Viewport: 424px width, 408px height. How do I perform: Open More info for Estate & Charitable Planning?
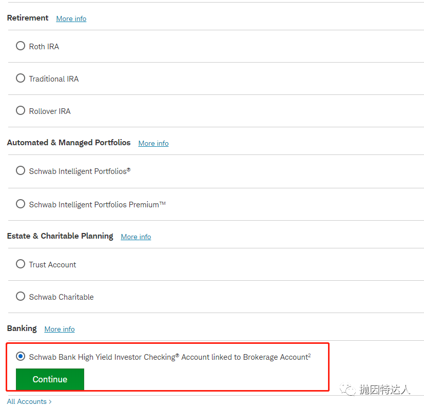(136, 237)
